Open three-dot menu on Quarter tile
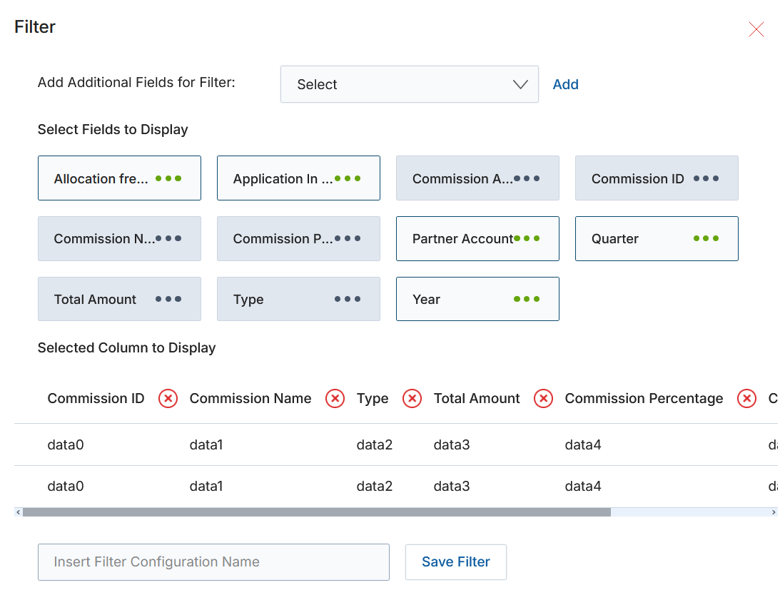 tap(706, 238)
